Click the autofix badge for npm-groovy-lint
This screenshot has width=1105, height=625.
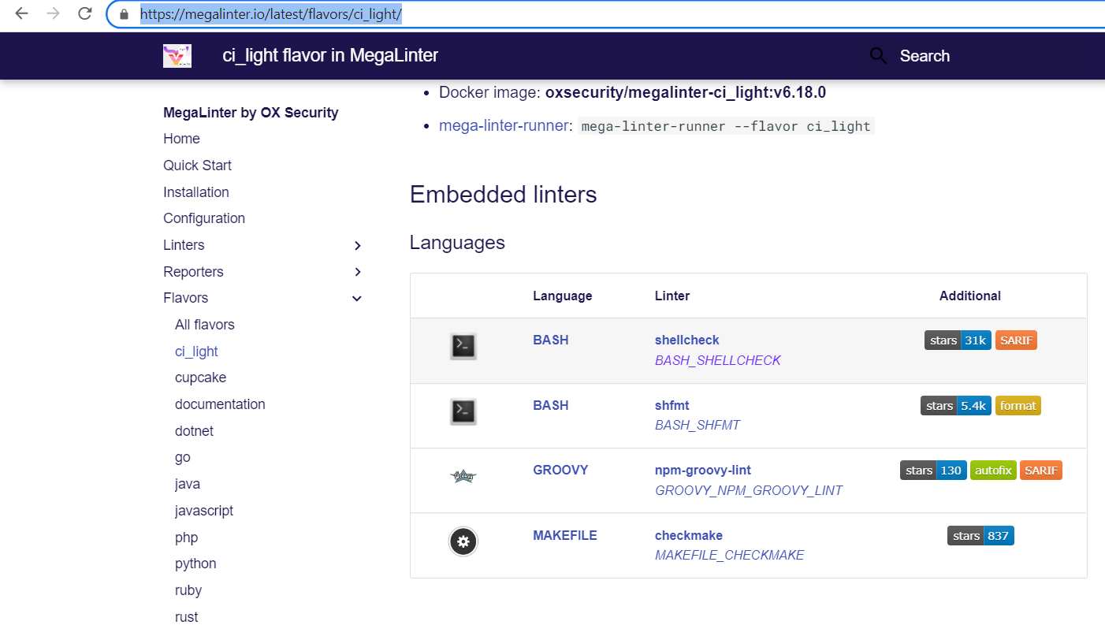(x=993, y=471)
